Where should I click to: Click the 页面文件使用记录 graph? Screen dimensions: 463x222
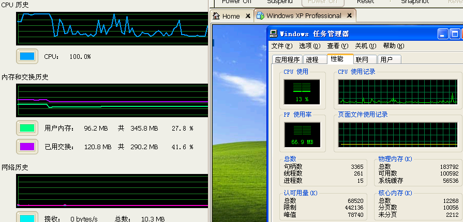pos(398,135)
